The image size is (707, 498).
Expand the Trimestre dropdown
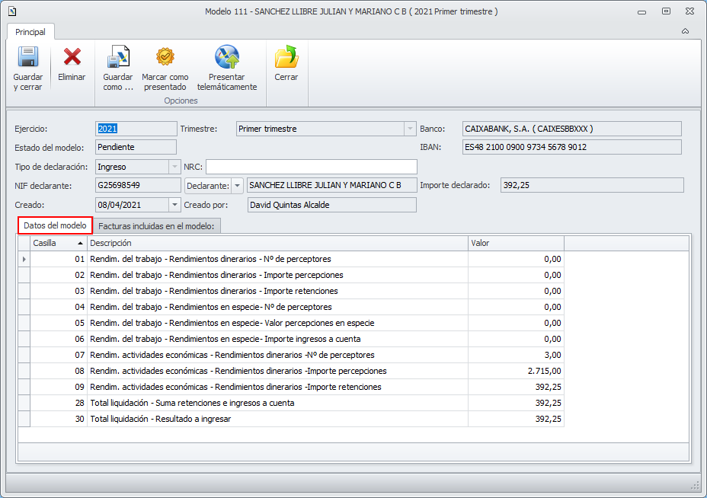click(410, 129)
